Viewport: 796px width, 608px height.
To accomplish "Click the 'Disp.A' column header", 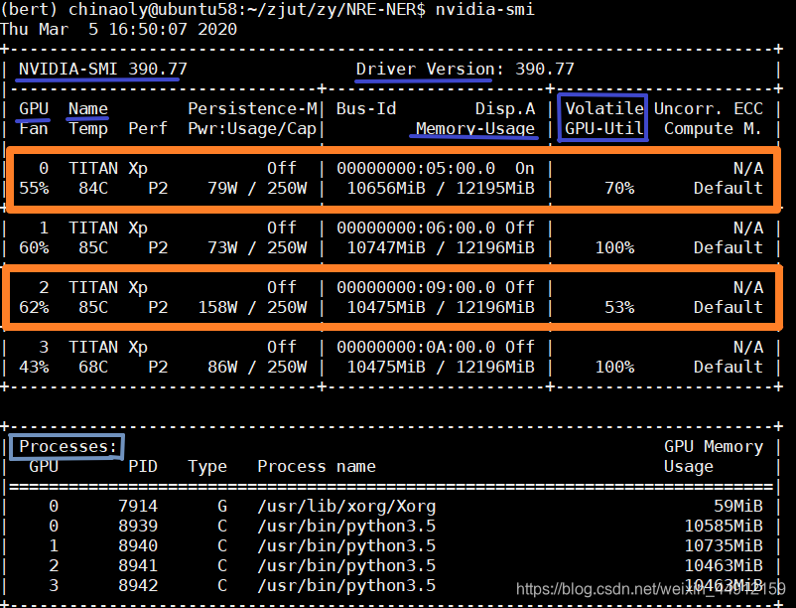I will pyautogui.click(x=505, y=108).
